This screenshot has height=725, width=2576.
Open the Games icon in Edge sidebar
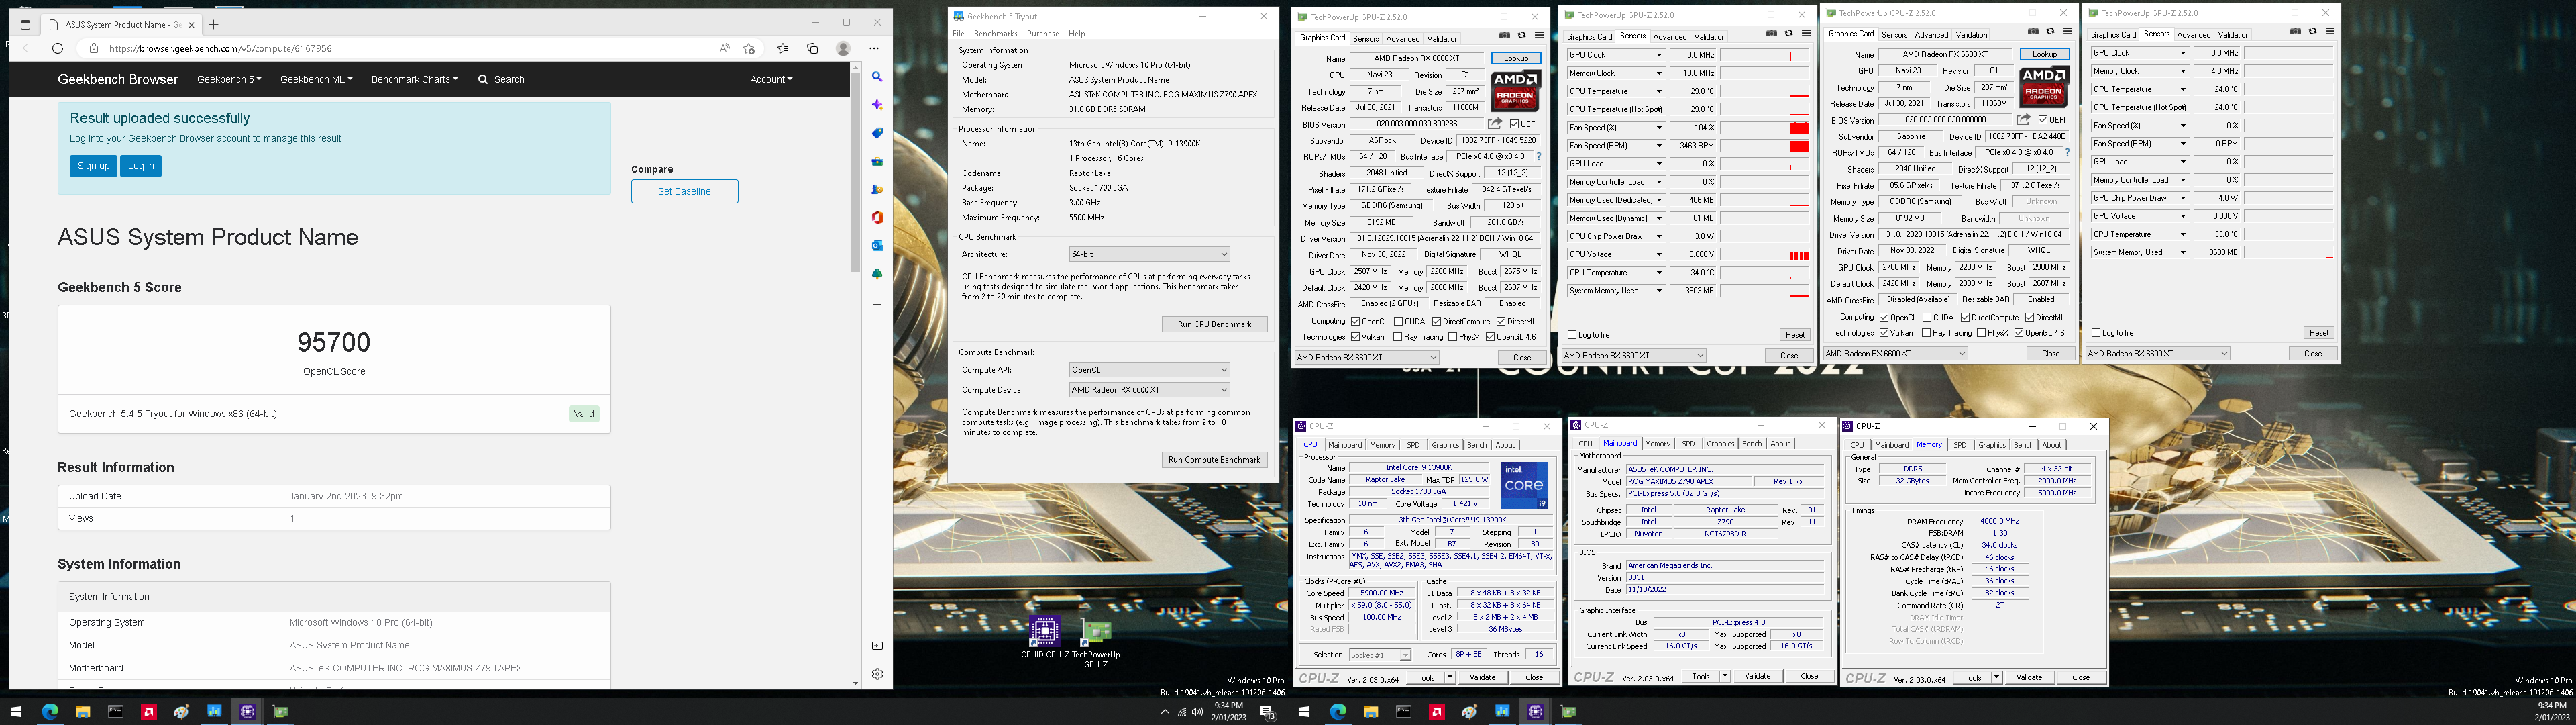click(877, 189)
